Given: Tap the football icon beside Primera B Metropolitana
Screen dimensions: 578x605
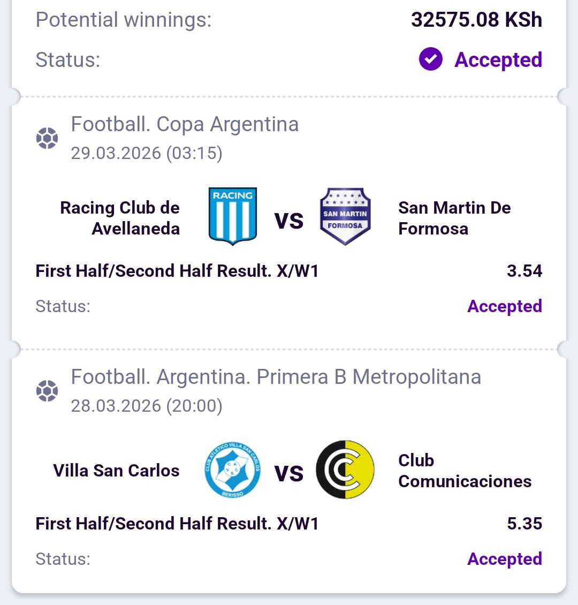Looking at the screenshot, I should coord(47,391).
